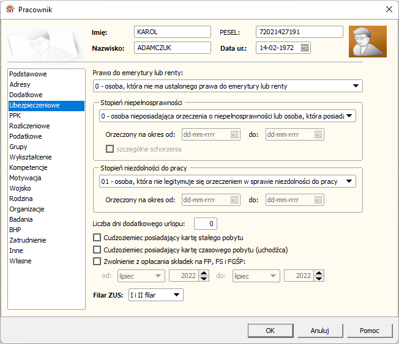Viewport: 399px width, 344px height.
Task: Increase the 'od' year spinner value
Action: click(204, 273)
